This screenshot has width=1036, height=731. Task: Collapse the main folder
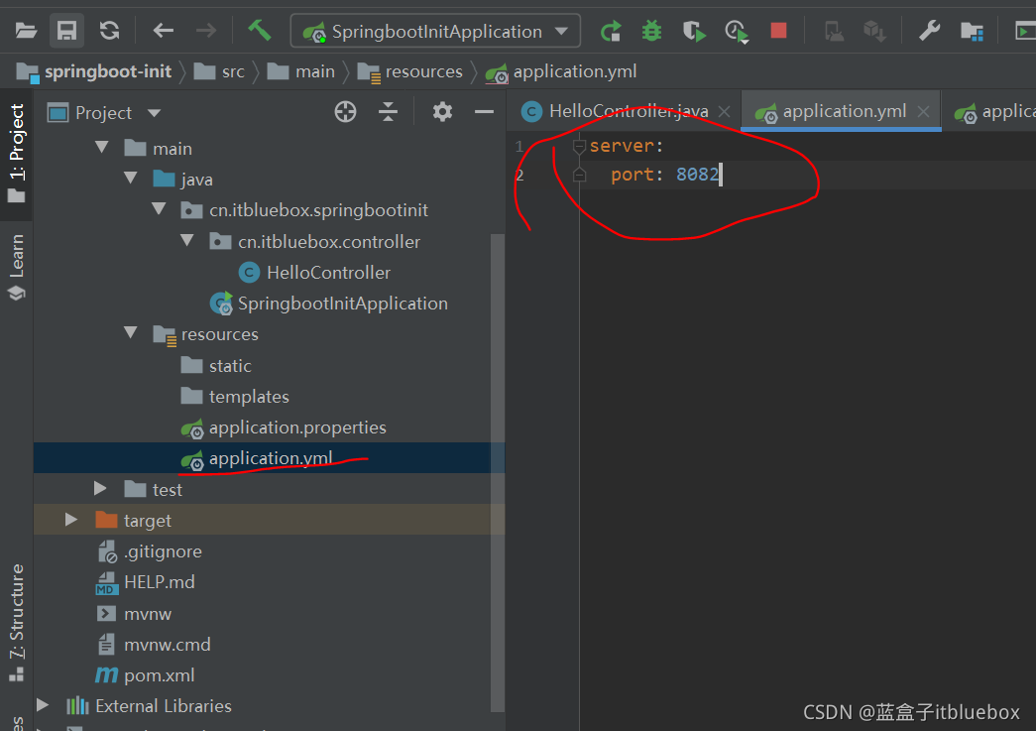click(102, 147)
